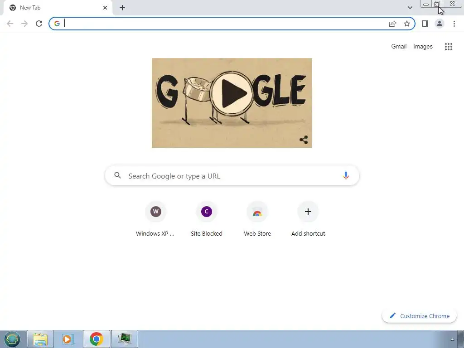This screenshot has height=348, width=464.
Task: Open Google Images link
Action: tap(423, 47)
